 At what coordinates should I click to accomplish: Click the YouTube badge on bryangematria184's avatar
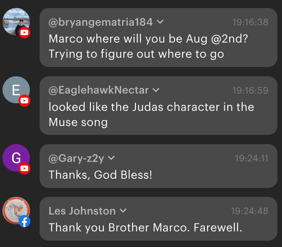point(25,32)
